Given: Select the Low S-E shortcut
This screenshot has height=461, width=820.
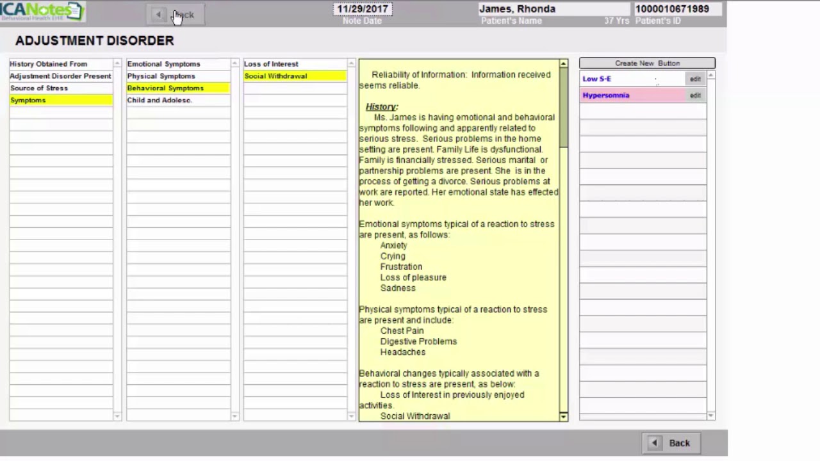Looking at the screenshot, I should (632, 79).
